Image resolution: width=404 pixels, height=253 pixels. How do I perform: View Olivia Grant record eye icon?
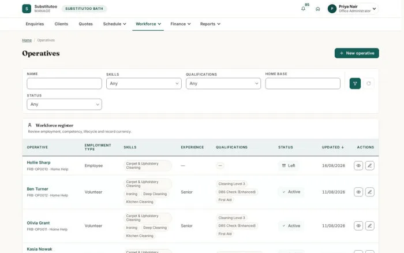click(358, 226)
